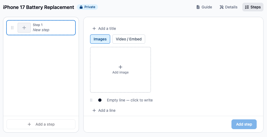This screenshot has width=267, height=137.
Task: Click the blue Add step button
Action: [244, 124]
